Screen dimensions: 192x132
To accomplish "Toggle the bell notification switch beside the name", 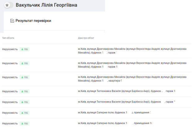I will [9, 5].
